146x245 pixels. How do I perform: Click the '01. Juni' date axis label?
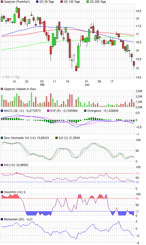click(87, 83)
